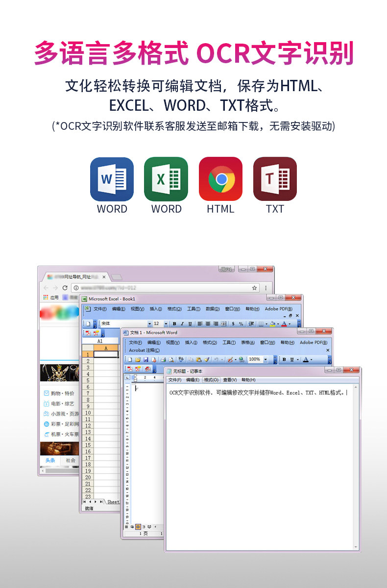Go back in the Chrome browser window

pos(46,288)
